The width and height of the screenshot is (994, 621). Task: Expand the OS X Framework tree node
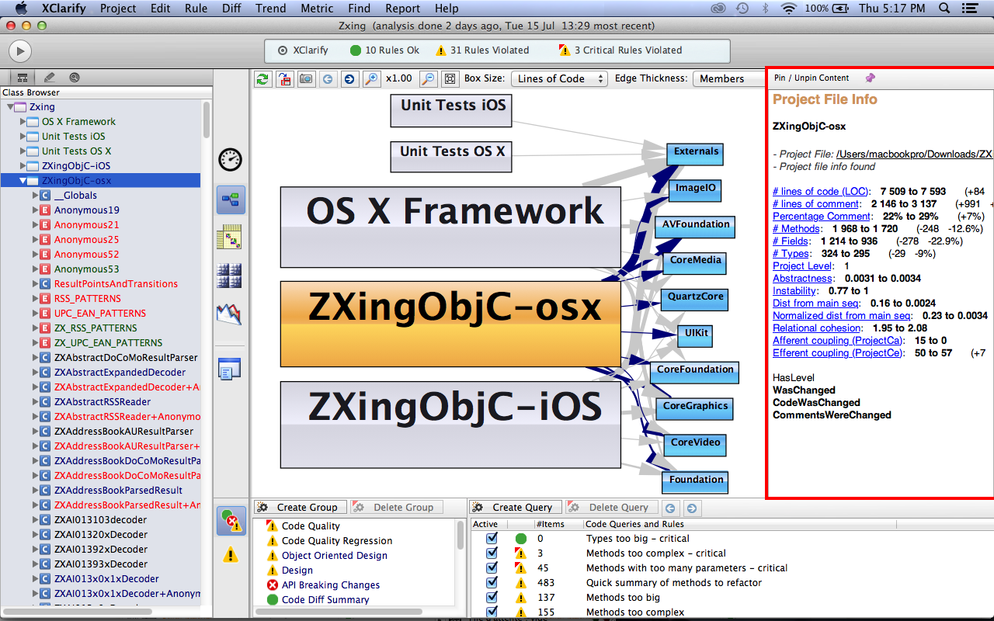(x=23, y=122)
